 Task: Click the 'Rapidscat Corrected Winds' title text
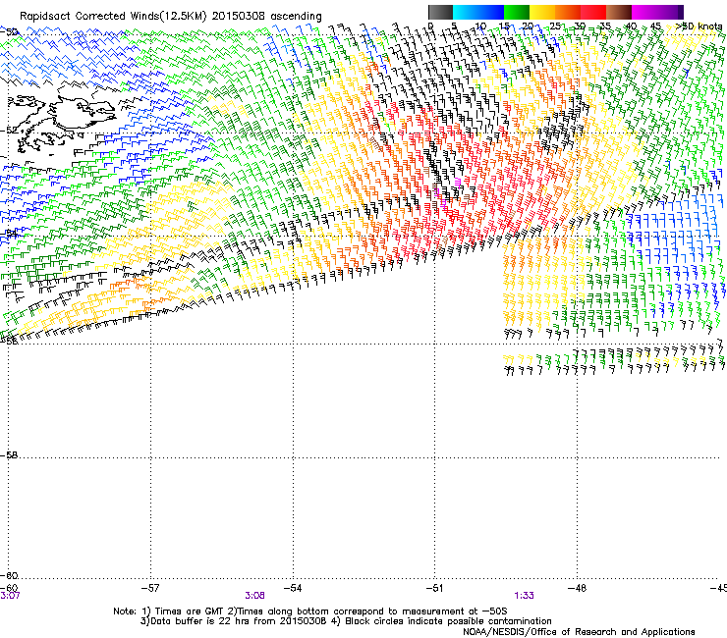91,17
